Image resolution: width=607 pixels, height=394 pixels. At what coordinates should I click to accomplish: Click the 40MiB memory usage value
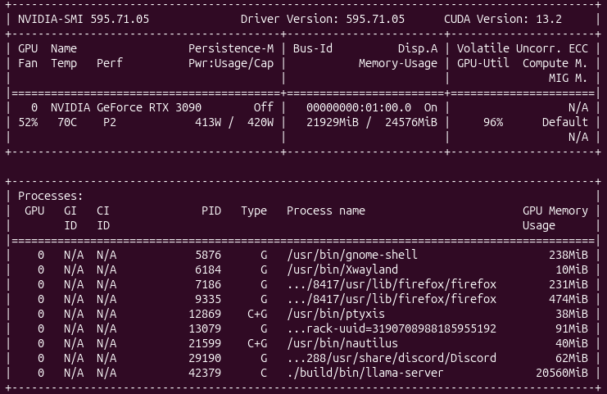[572, 343]
